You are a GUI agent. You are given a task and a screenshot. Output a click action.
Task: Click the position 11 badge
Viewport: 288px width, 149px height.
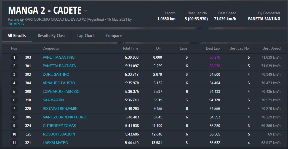(x=14, y=143)
